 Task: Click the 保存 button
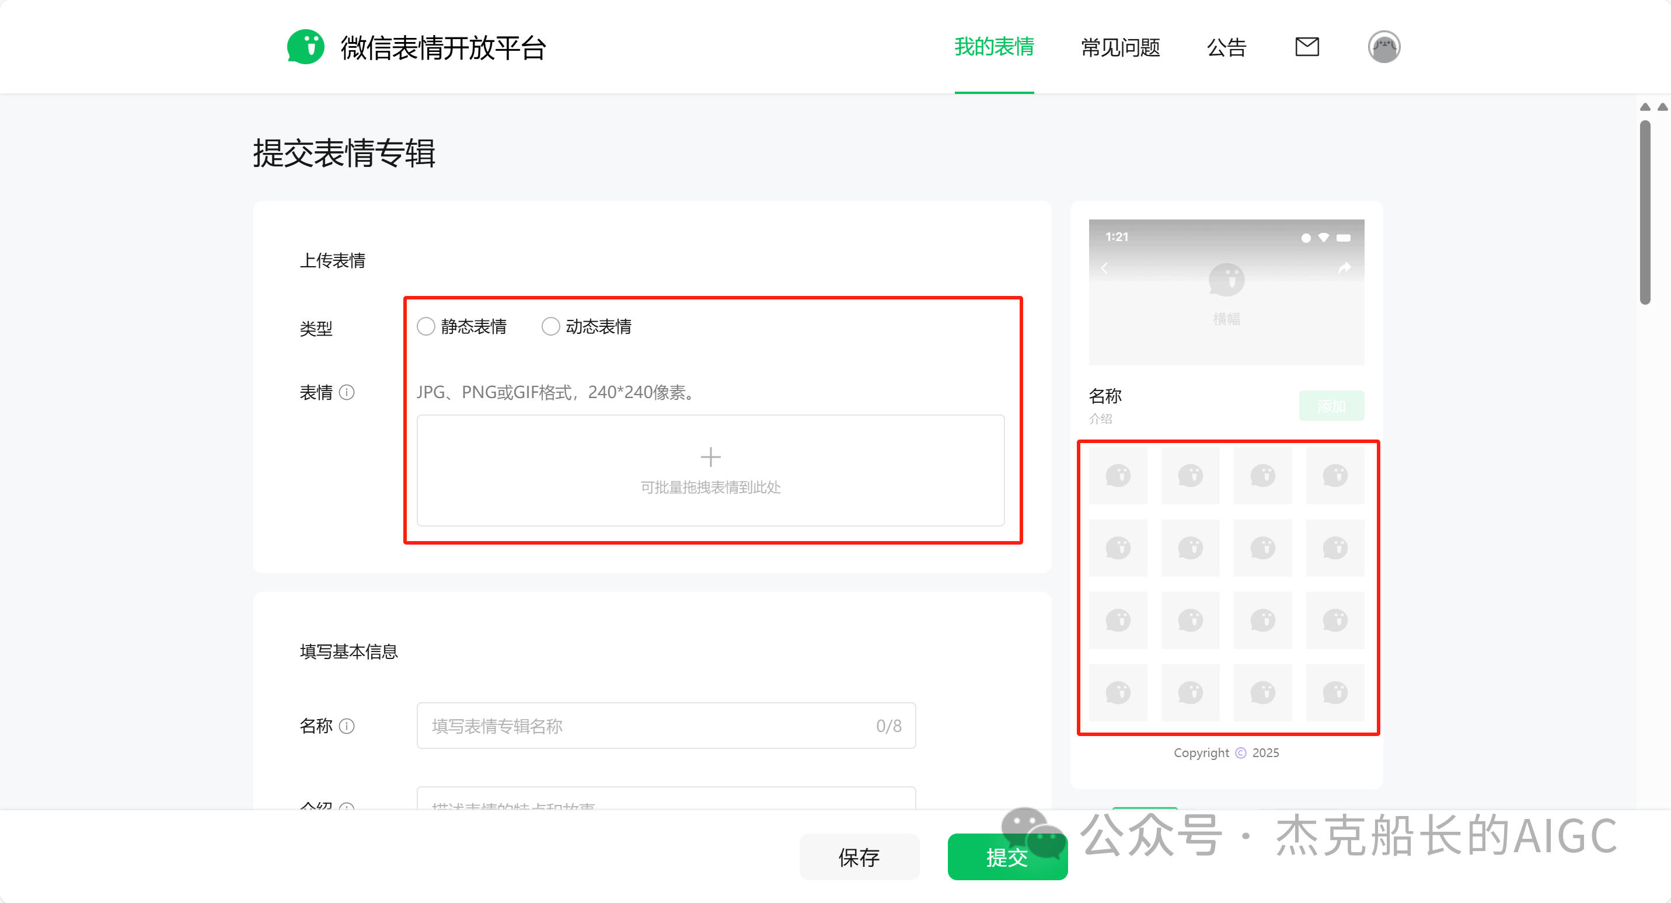coord(859,857)
